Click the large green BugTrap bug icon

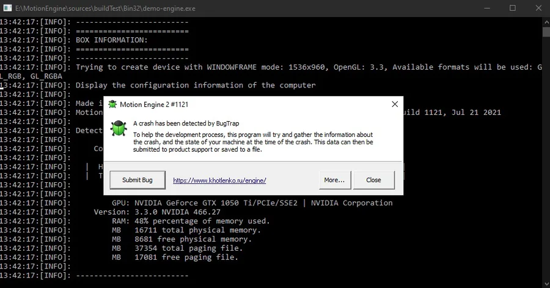119,128
